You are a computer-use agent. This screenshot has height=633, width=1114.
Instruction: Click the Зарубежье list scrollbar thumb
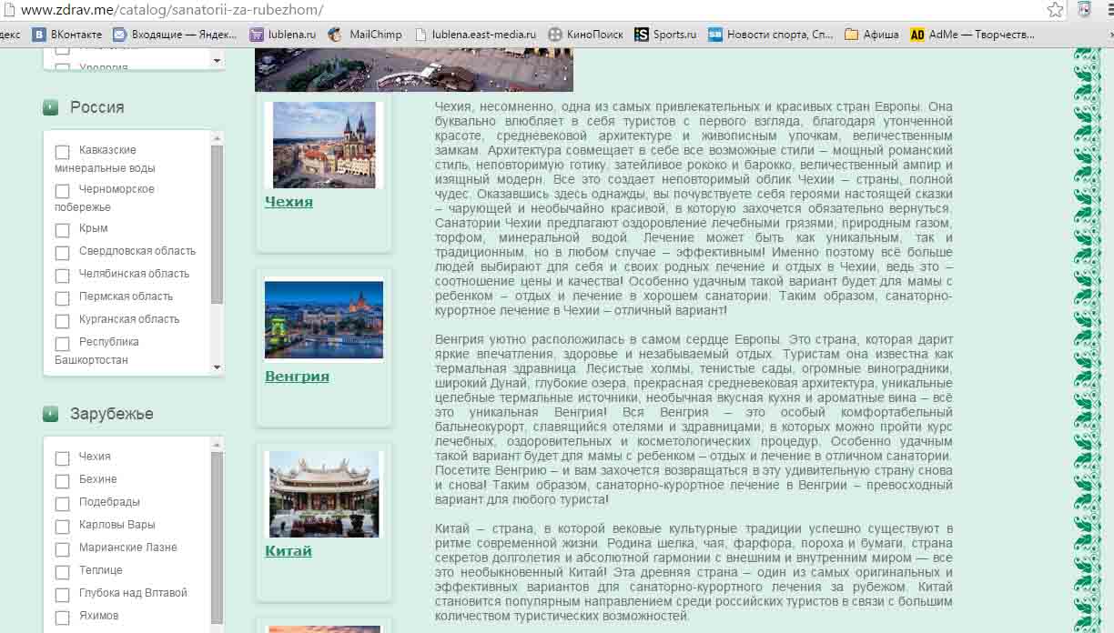tap(217, 537)
